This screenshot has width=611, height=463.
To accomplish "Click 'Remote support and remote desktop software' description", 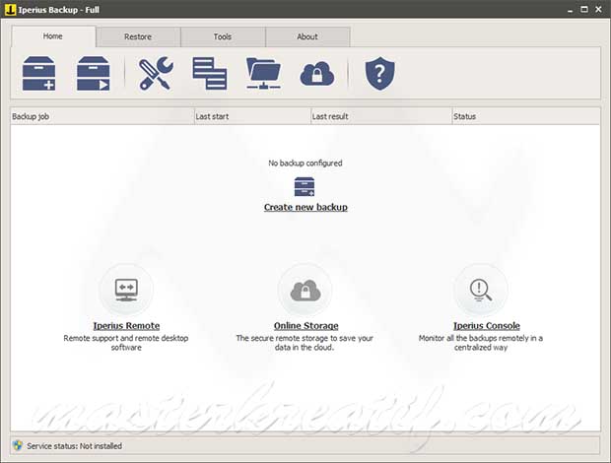I will click(x=126, y=343).
